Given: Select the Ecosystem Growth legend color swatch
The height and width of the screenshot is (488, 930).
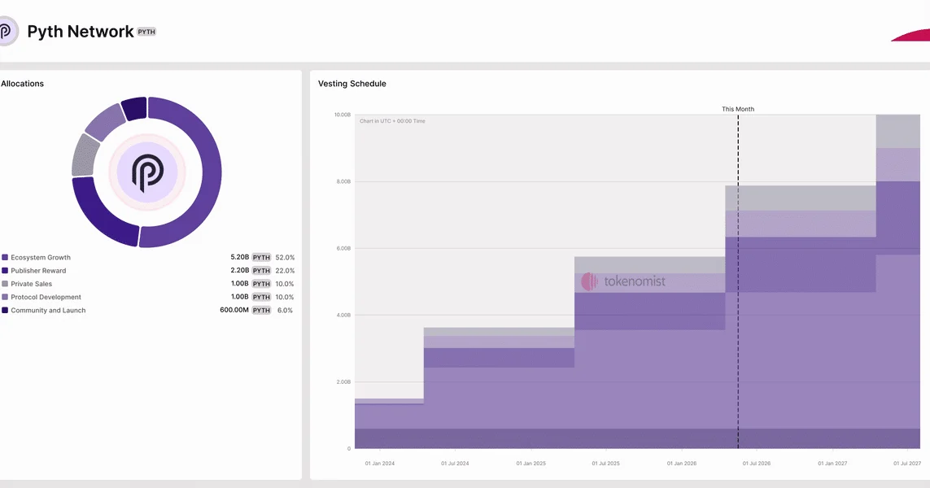Looking at the screenshot, I should coord(5,257).
